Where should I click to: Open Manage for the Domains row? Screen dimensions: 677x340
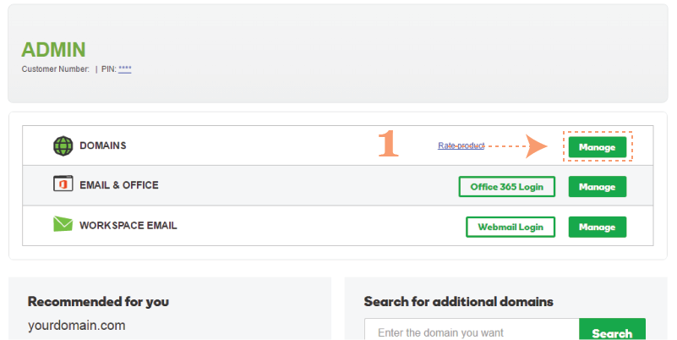tap(597, 147)
